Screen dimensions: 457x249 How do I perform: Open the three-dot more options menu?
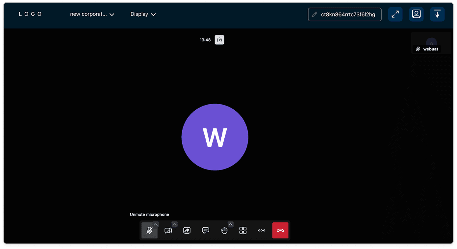262,231
